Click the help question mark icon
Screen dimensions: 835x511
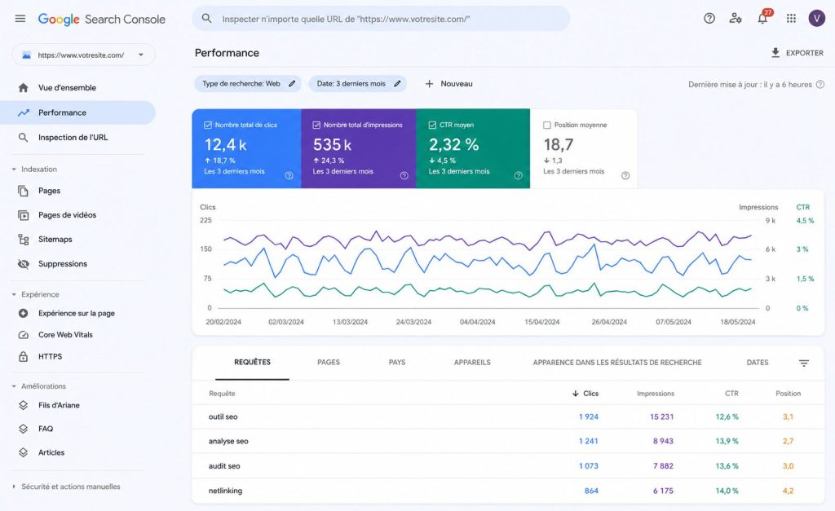click(x=709, y=19)
